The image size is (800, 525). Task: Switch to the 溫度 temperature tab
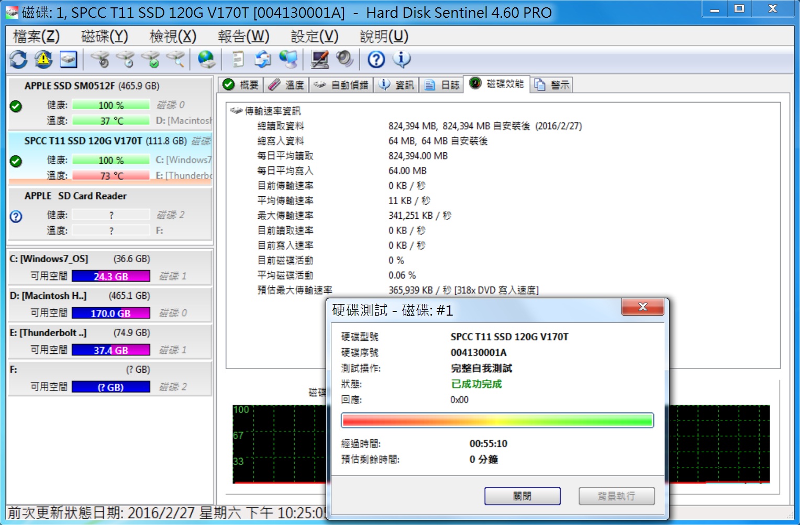click(x=286, y=85)
